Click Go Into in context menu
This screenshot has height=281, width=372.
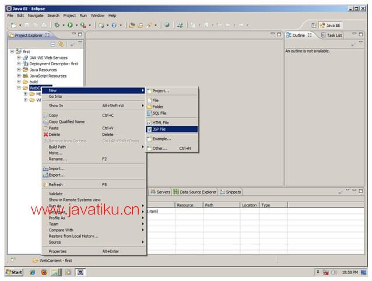pos(93,97)
